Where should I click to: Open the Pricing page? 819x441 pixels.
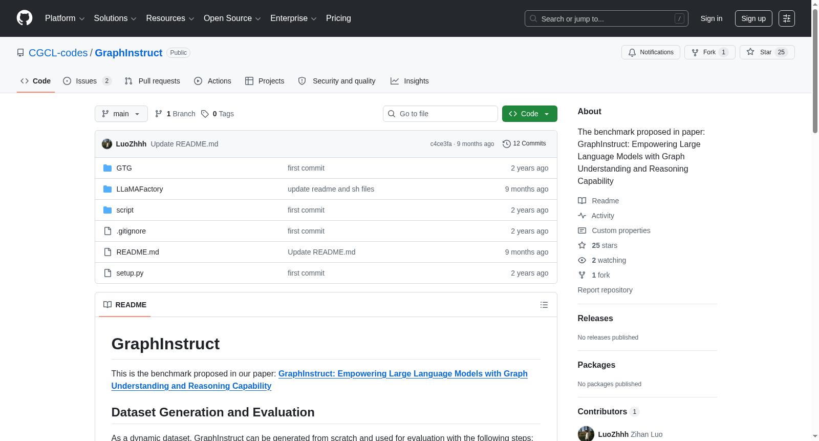coord(338,18)
